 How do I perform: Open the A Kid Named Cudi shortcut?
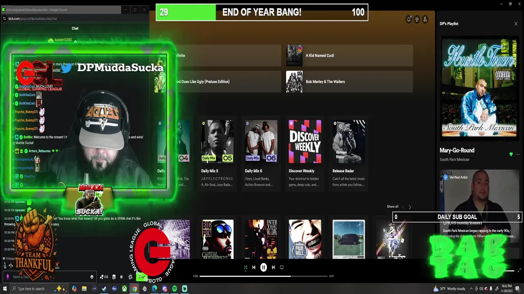click(350, 56)
